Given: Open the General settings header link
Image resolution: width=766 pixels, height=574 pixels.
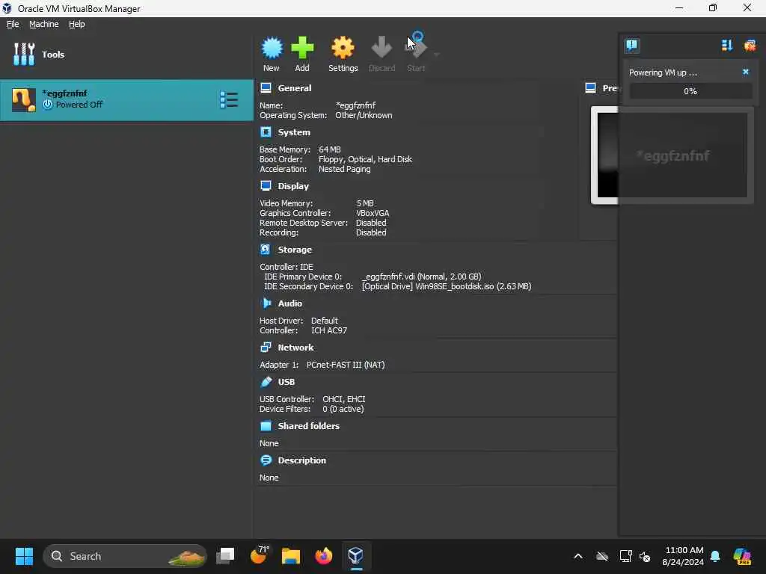Looking at the screenshot, I should point(295,88).
